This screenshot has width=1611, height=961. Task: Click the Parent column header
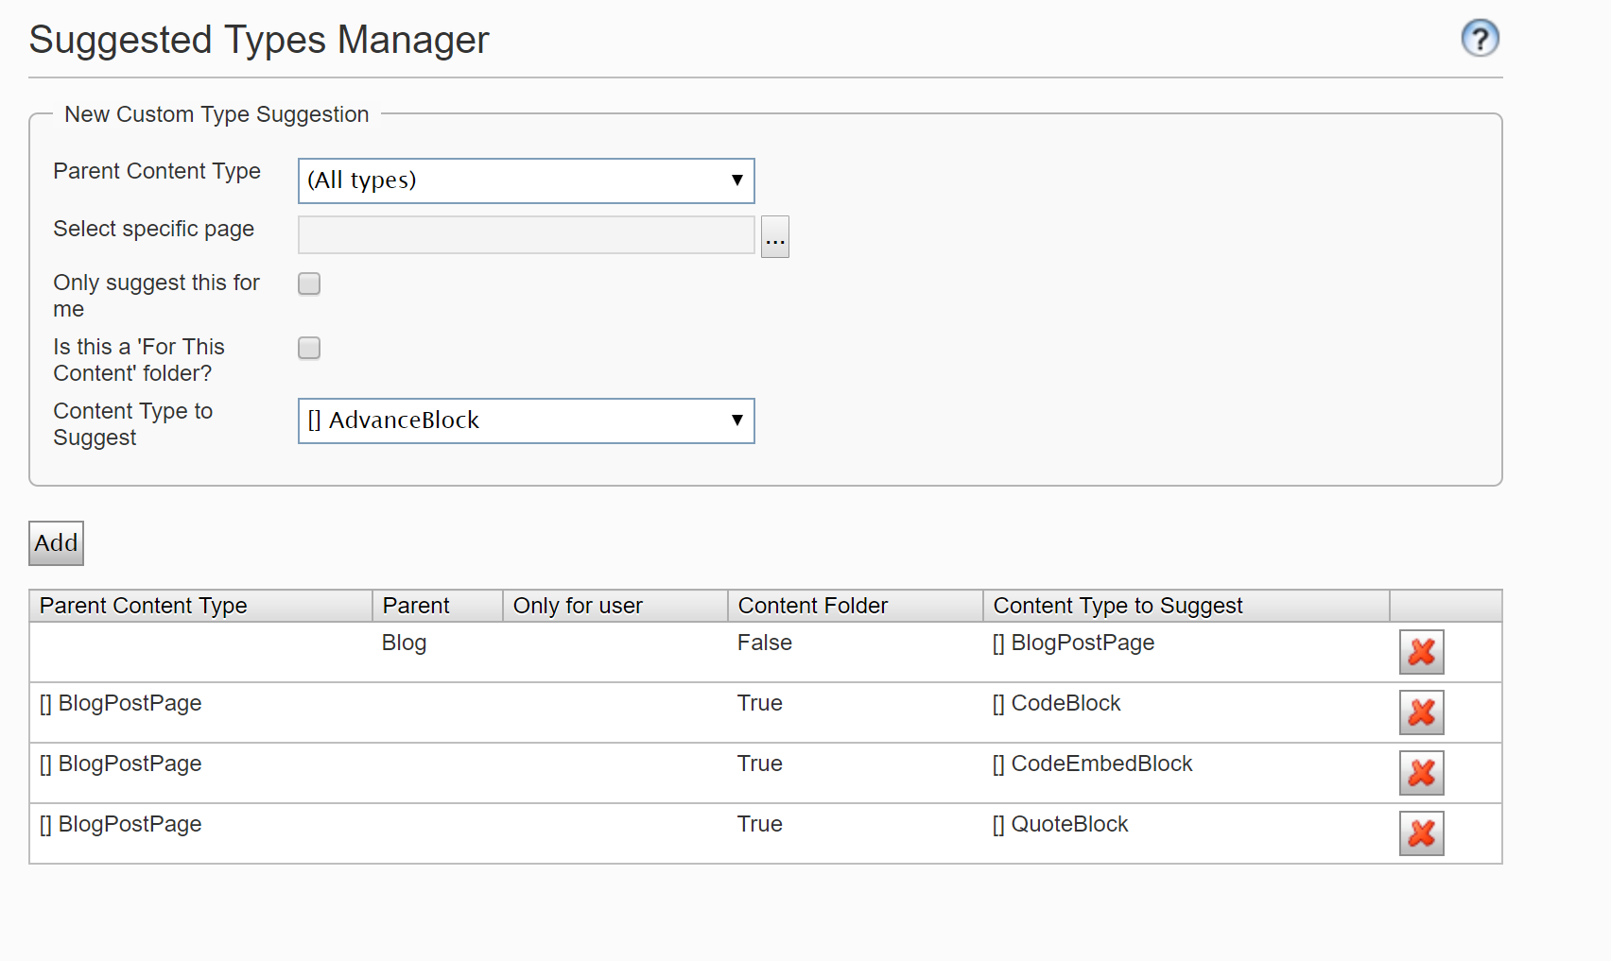pos(416,606)
